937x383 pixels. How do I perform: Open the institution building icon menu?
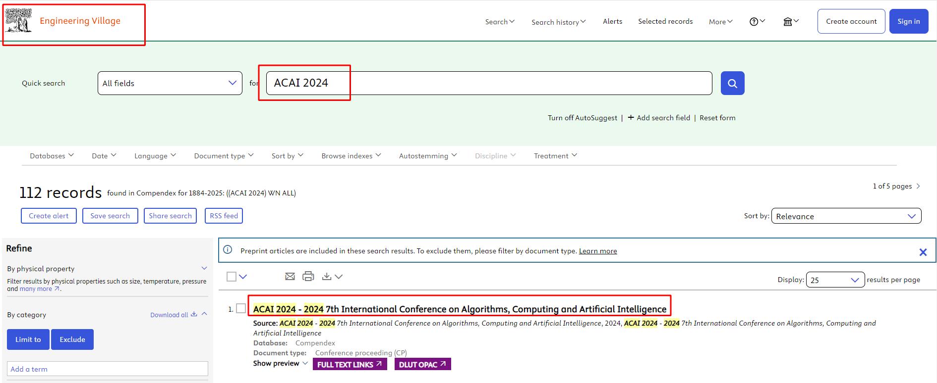click(791, 21)
